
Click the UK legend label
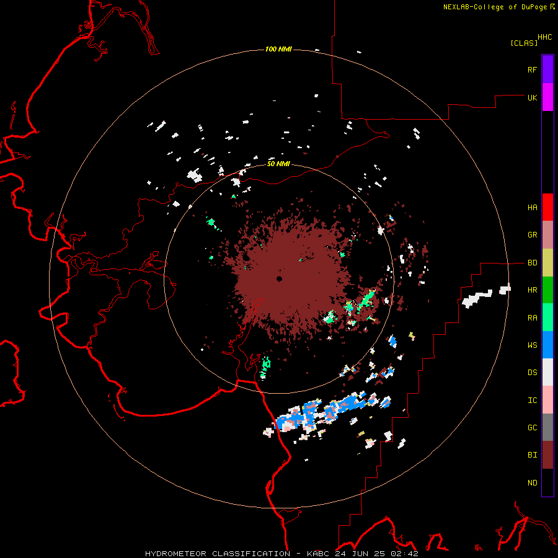tap(532, 97)
